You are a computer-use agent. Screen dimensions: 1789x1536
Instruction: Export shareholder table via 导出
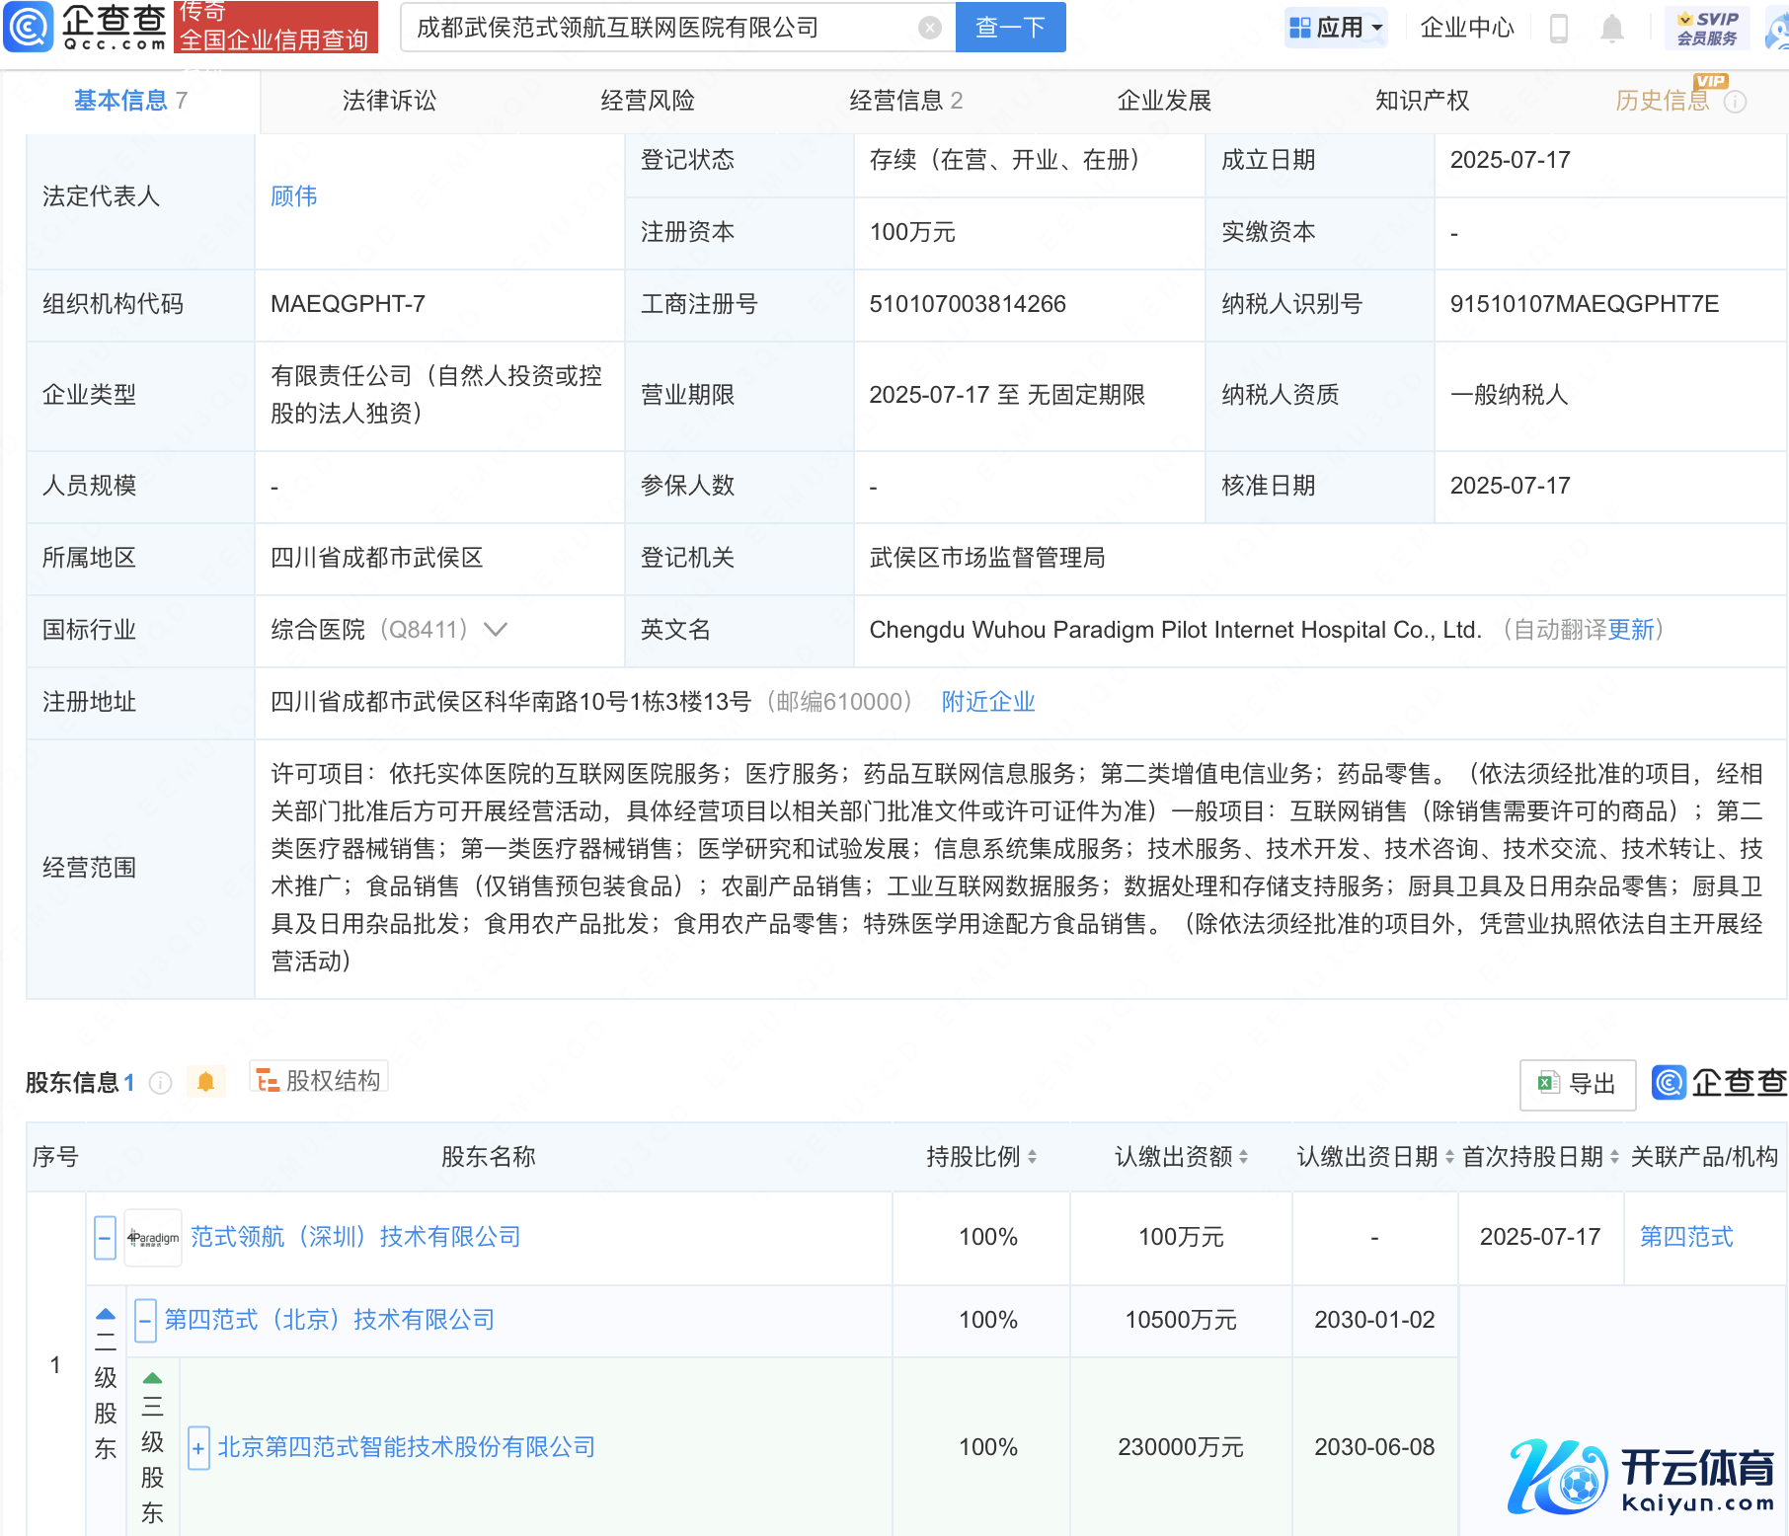coord(1578,1084)
